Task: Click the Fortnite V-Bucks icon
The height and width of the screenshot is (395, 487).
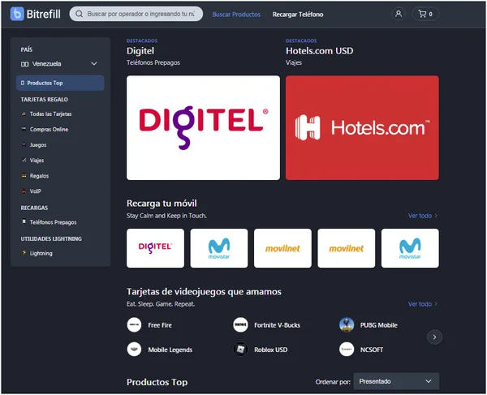Action: click(240, 325)
